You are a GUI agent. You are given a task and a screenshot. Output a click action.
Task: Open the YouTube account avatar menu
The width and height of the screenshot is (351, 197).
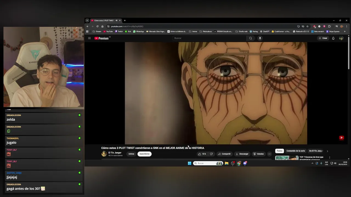pos(341,38)
